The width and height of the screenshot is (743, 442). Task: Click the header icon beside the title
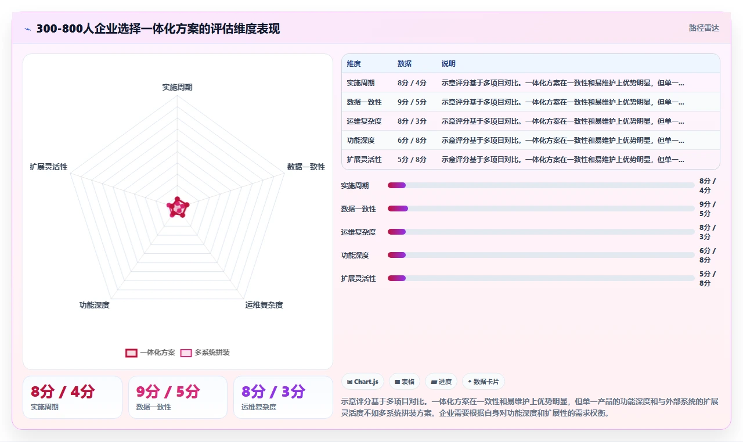point(27,28)
